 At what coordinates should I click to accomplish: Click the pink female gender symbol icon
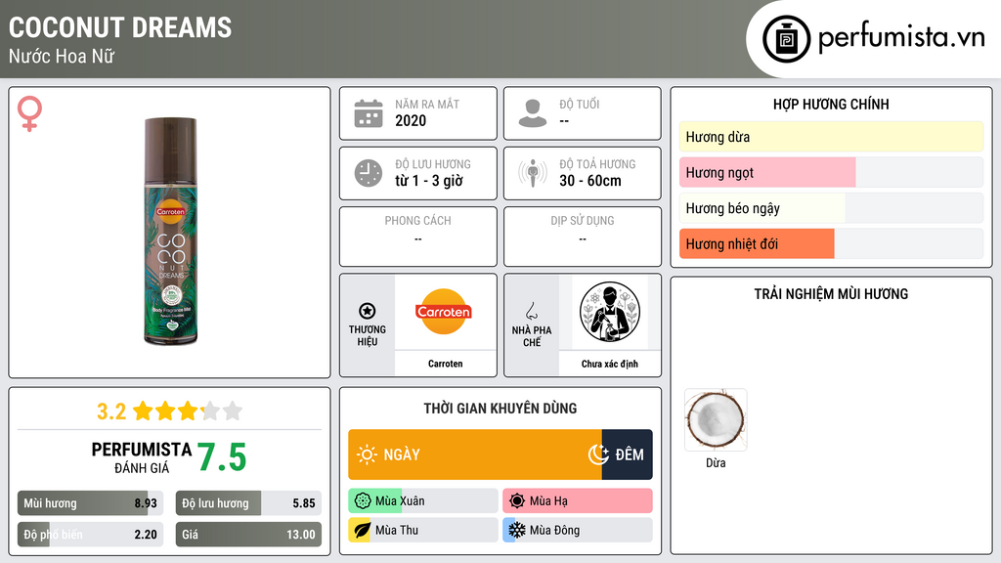29,113
